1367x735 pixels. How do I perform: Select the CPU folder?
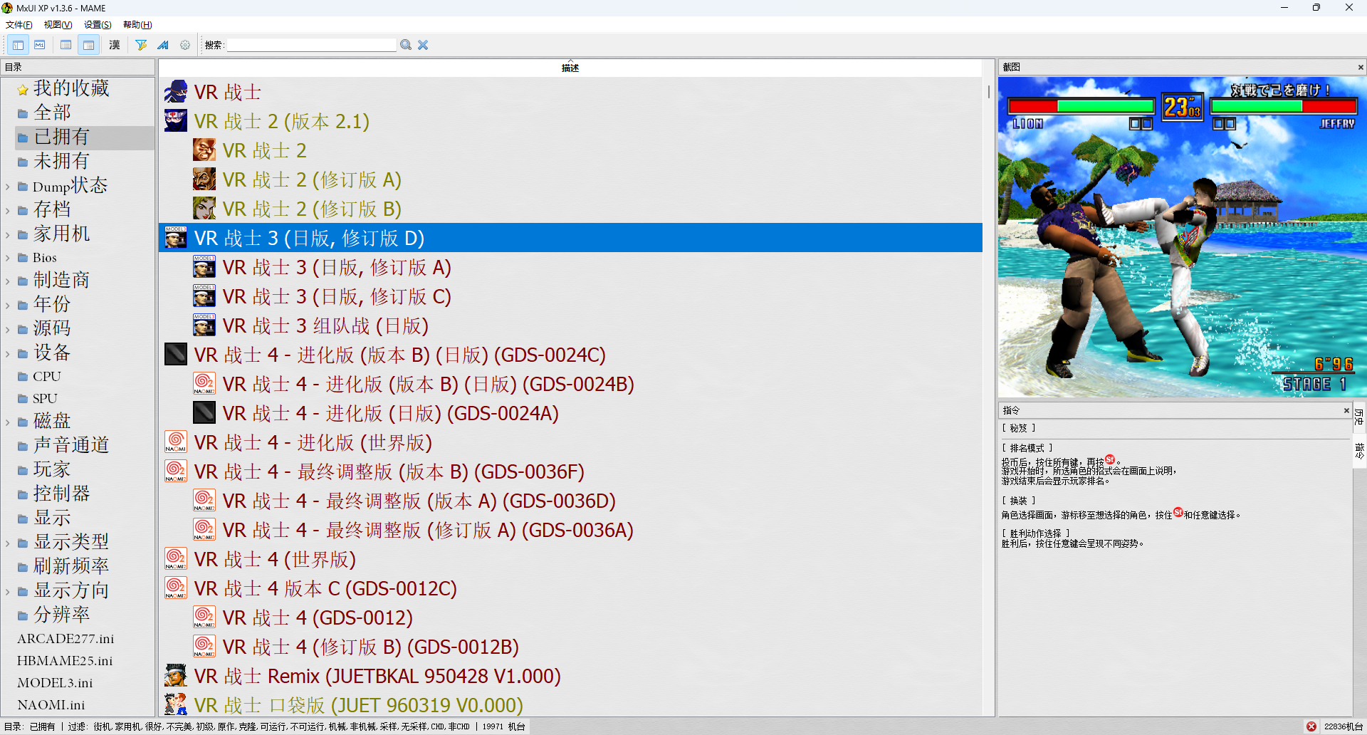click(47, 376)
